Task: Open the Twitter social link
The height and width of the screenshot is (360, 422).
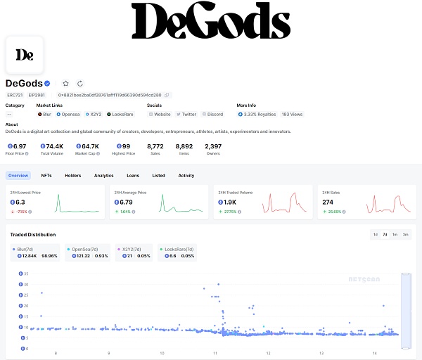Action: [x=186, y=115]
